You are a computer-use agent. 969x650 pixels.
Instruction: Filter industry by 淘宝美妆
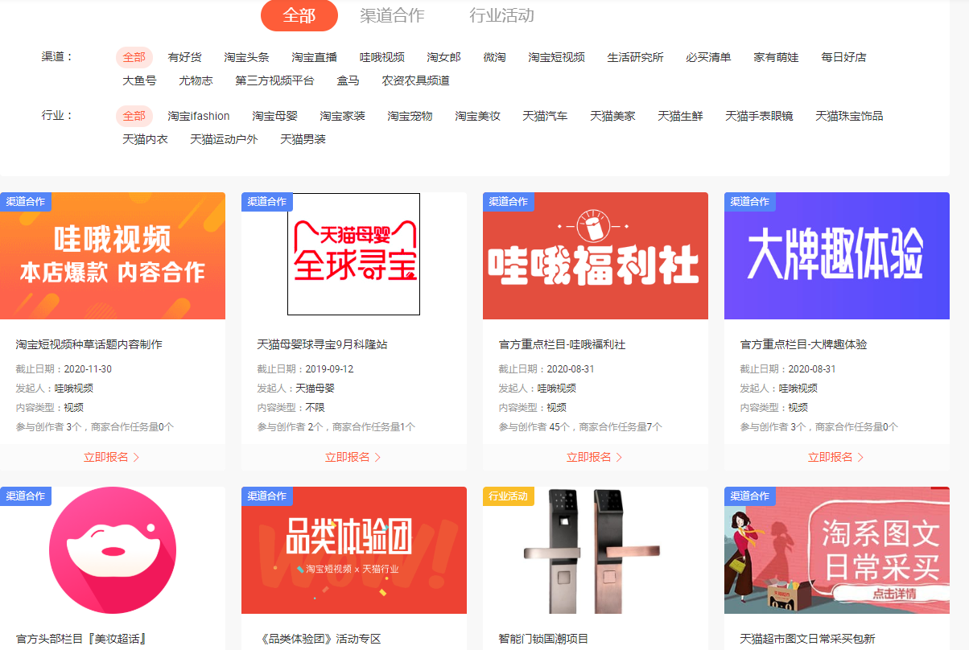pos(477,116)
